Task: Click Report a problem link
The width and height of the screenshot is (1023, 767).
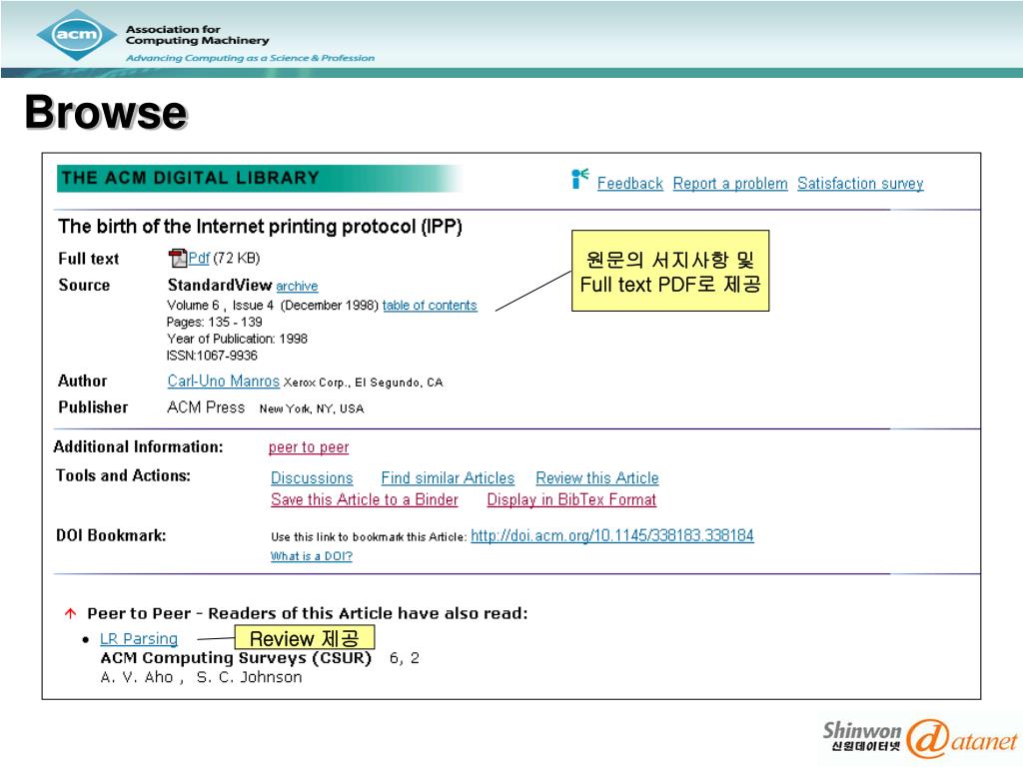Action: coord(730,184)
